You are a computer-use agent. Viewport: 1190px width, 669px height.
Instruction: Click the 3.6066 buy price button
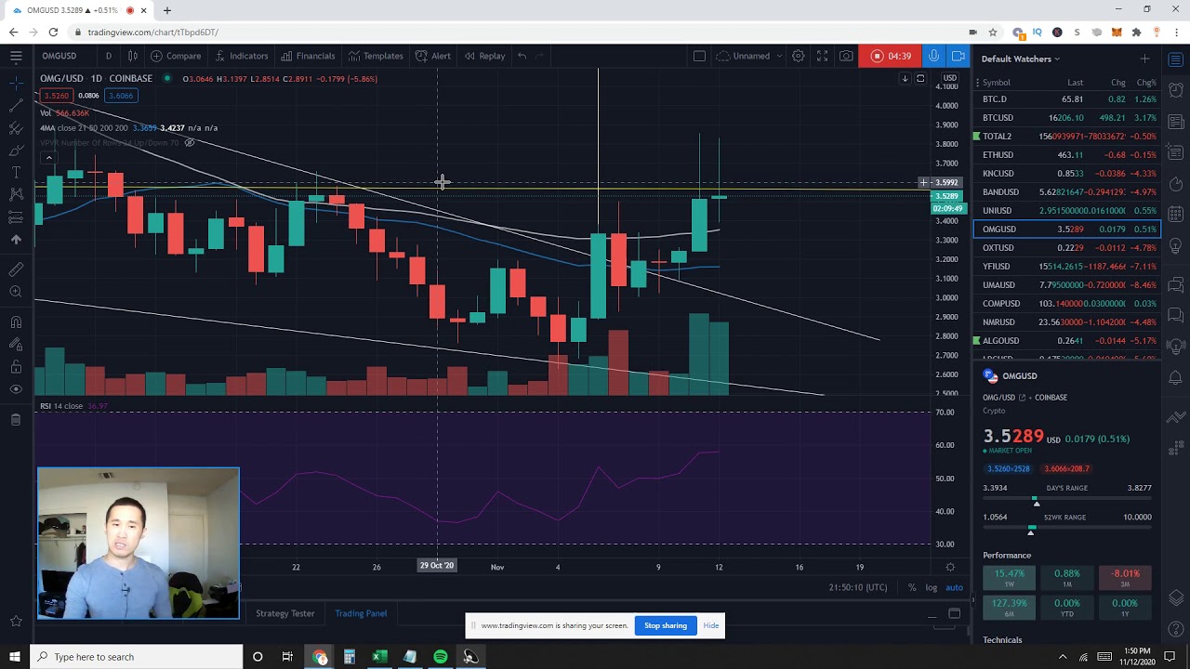pyautogui.click(x=120, y=96)
